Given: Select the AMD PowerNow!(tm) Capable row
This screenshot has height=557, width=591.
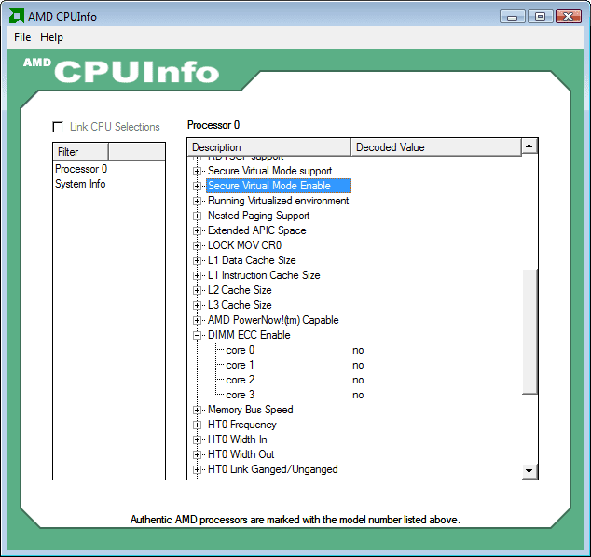Looking at the screenshot, I should [273, 320].
